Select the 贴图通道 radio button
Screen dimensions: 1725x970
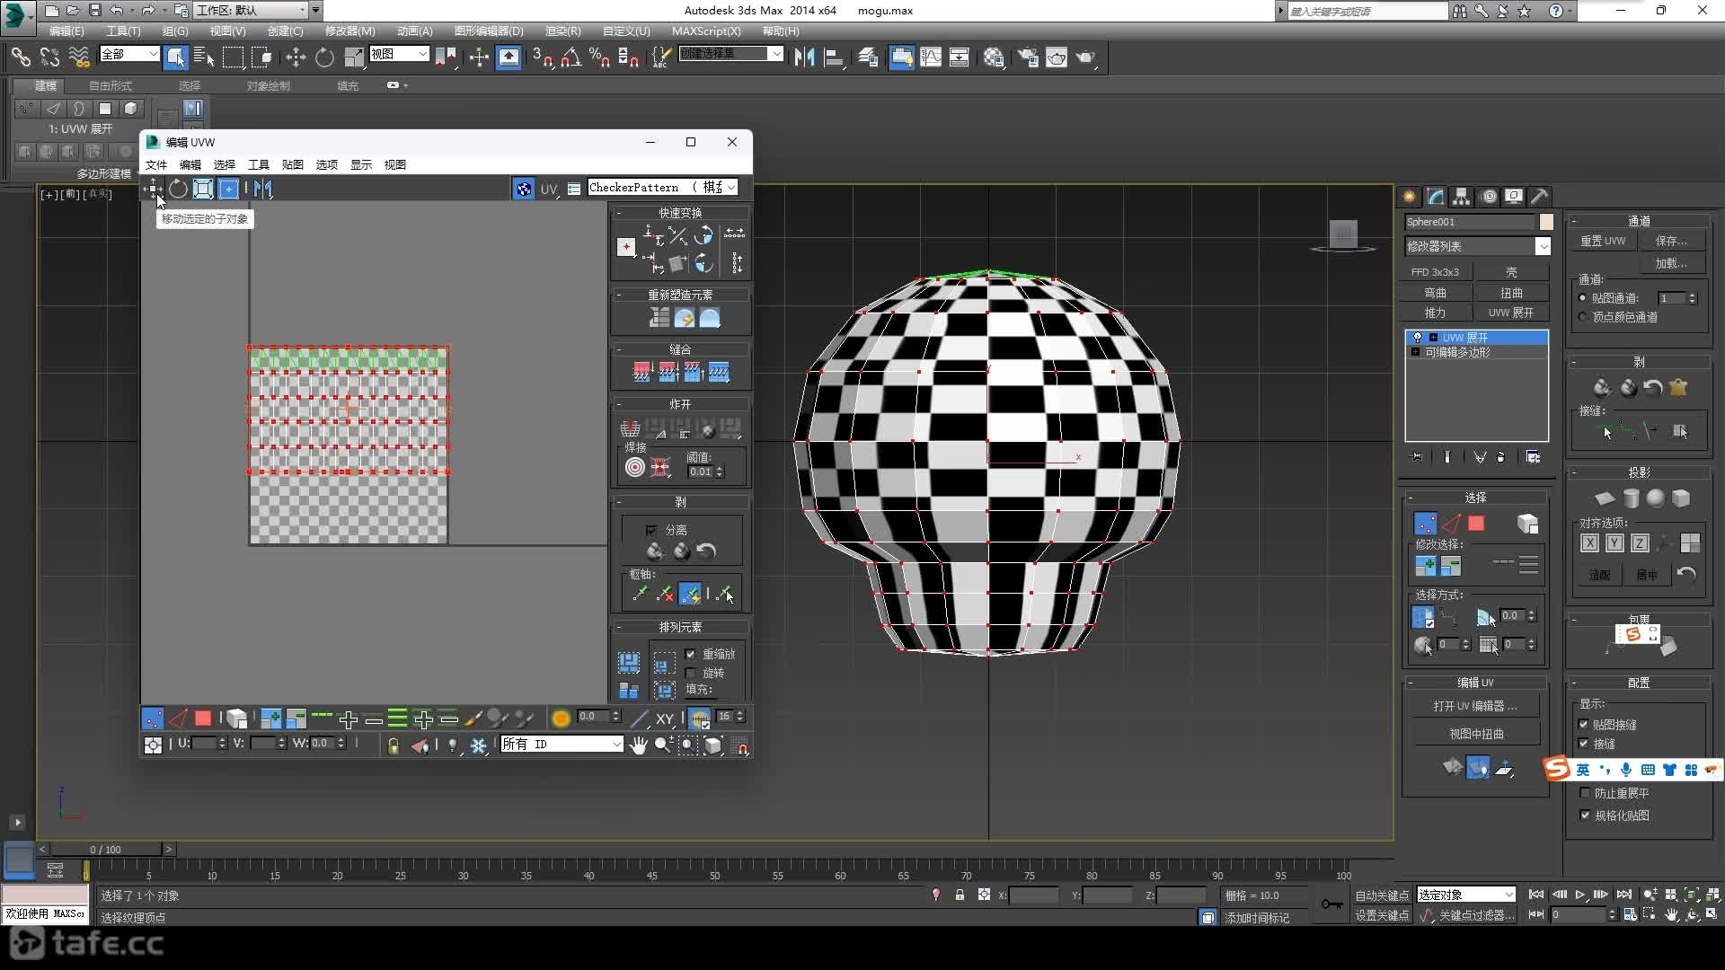(1583, 298)
